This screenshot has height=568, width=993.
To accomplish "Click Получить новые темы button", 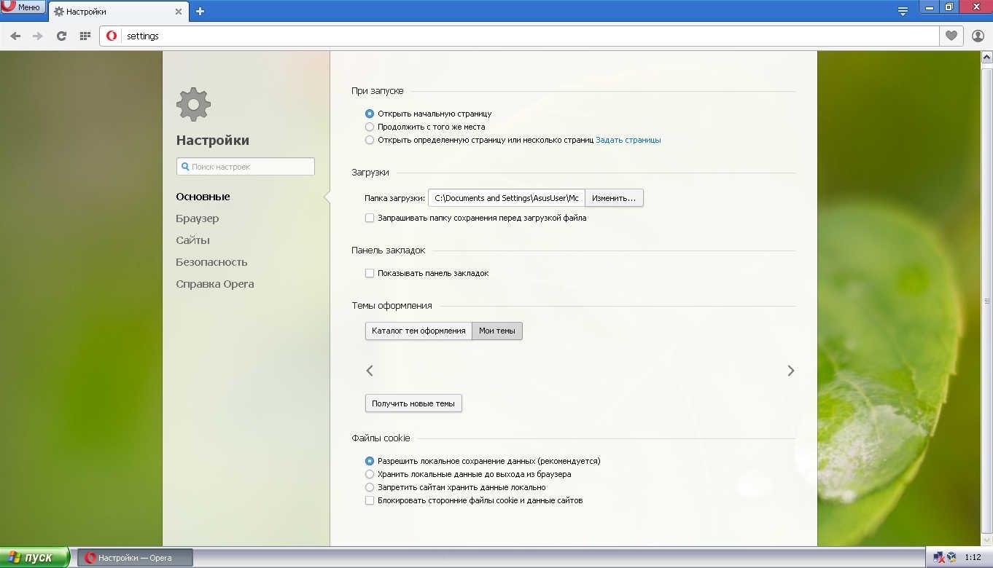I will point(413,403).
